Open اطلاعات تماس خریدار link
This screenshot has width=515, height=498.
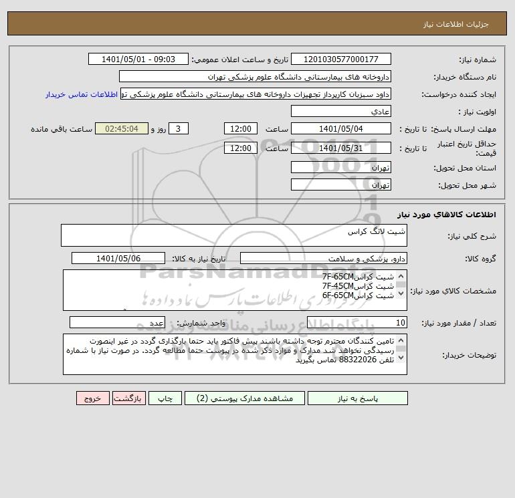[82, 94]
